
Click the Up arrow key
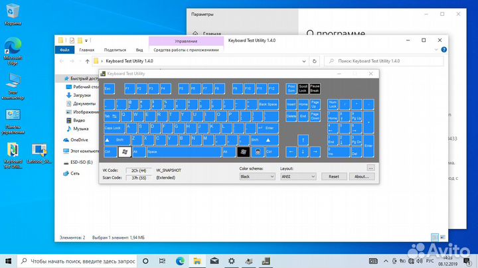click(303, 140)
